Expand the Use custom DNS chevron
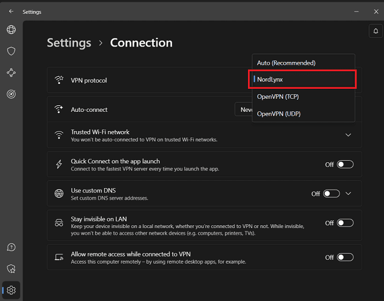This screenshot has width=384, height=301. 348,194
